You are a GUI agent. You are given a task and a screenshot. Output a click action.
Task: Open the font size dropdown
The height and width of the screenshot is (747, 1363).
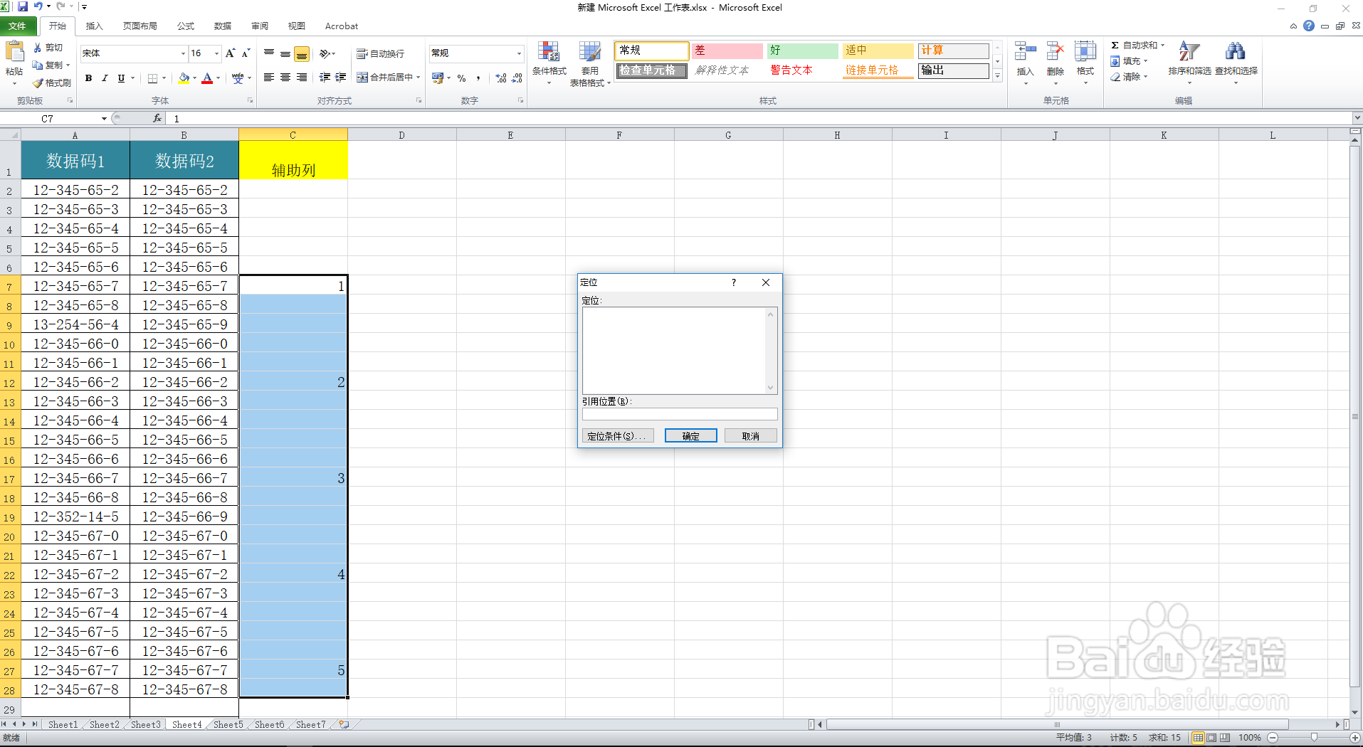click(x=217, y=53)
